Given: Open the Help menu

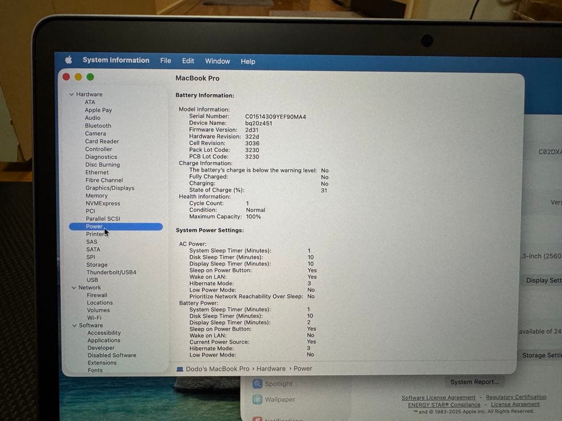Looking at the screenshot, I should 248,61.
